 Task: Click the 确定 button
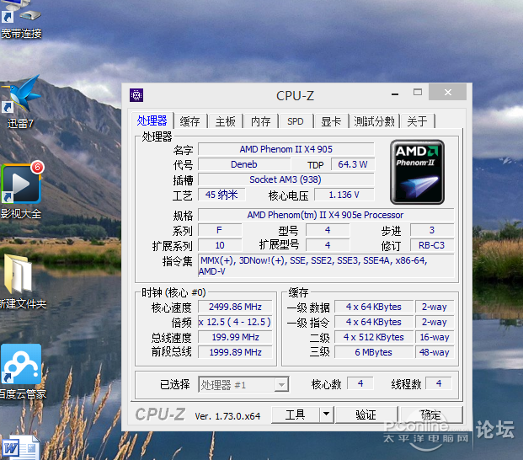tap(431, 415)
